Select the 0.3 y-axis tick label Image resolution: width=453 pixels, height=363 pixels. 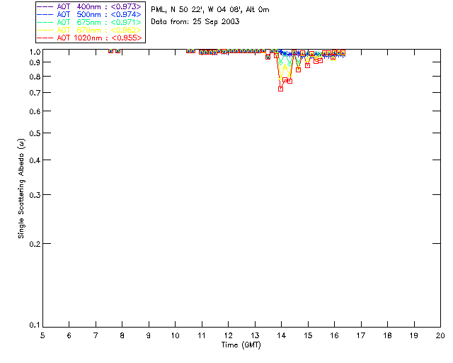pyautogui.click(x=35, y=195)
